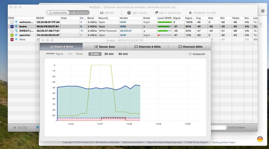269x149 pixels.
Task: Open the User Guide
Action: coord(137,13)
